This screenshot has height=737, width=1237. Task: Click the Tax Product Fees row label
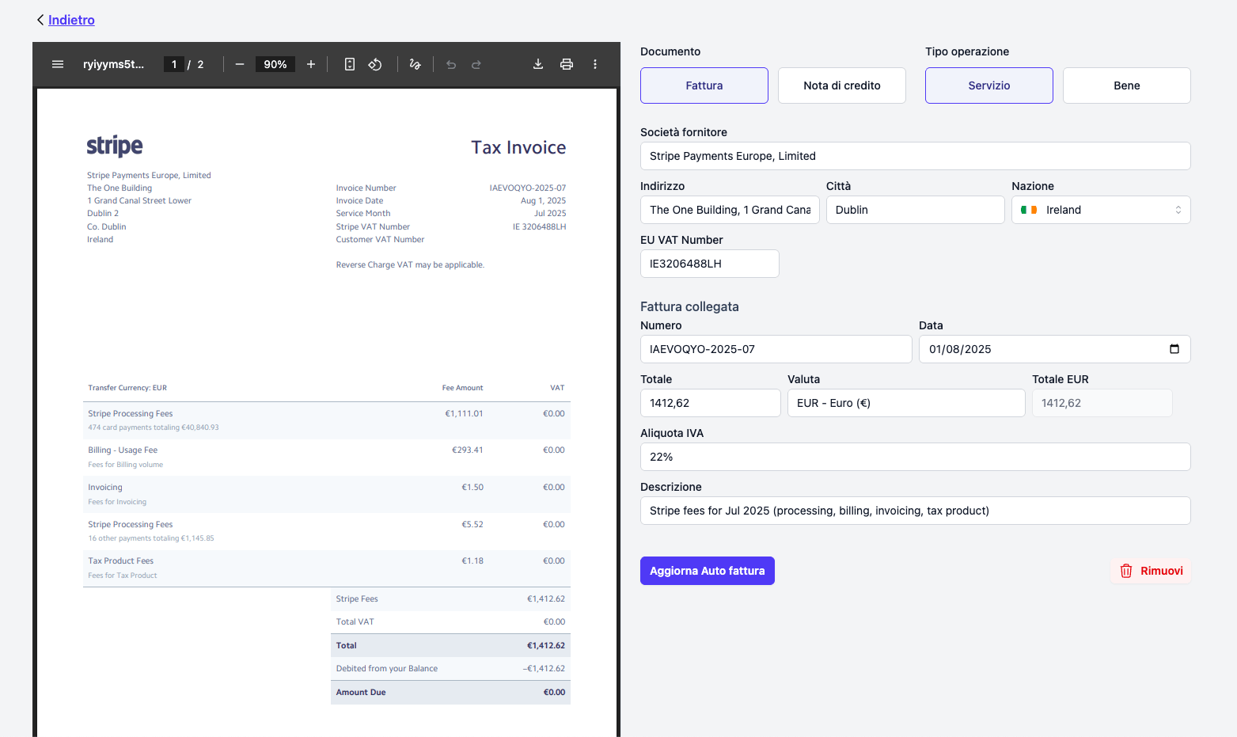pos(121,561)
